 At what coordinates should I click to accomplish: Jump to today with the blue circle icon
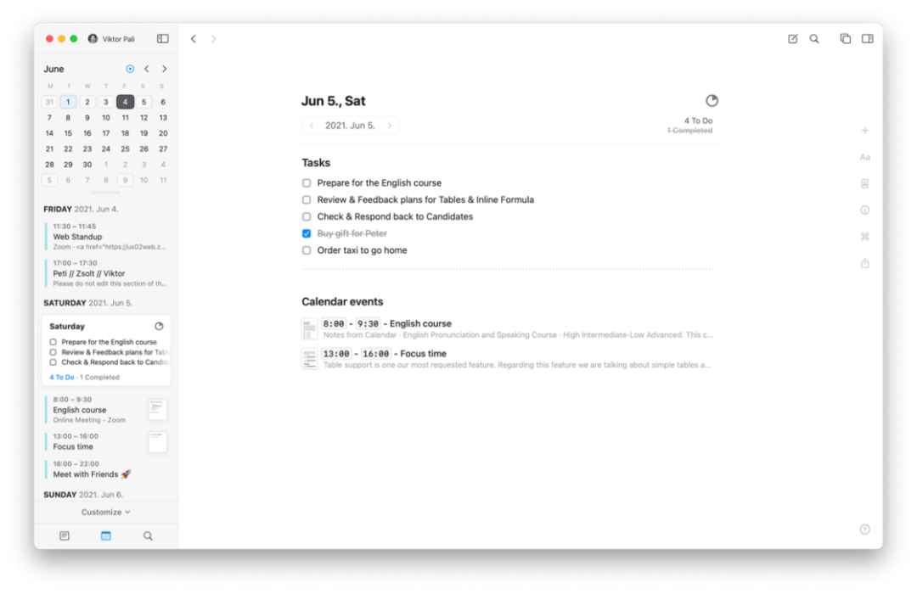point(130,69)
